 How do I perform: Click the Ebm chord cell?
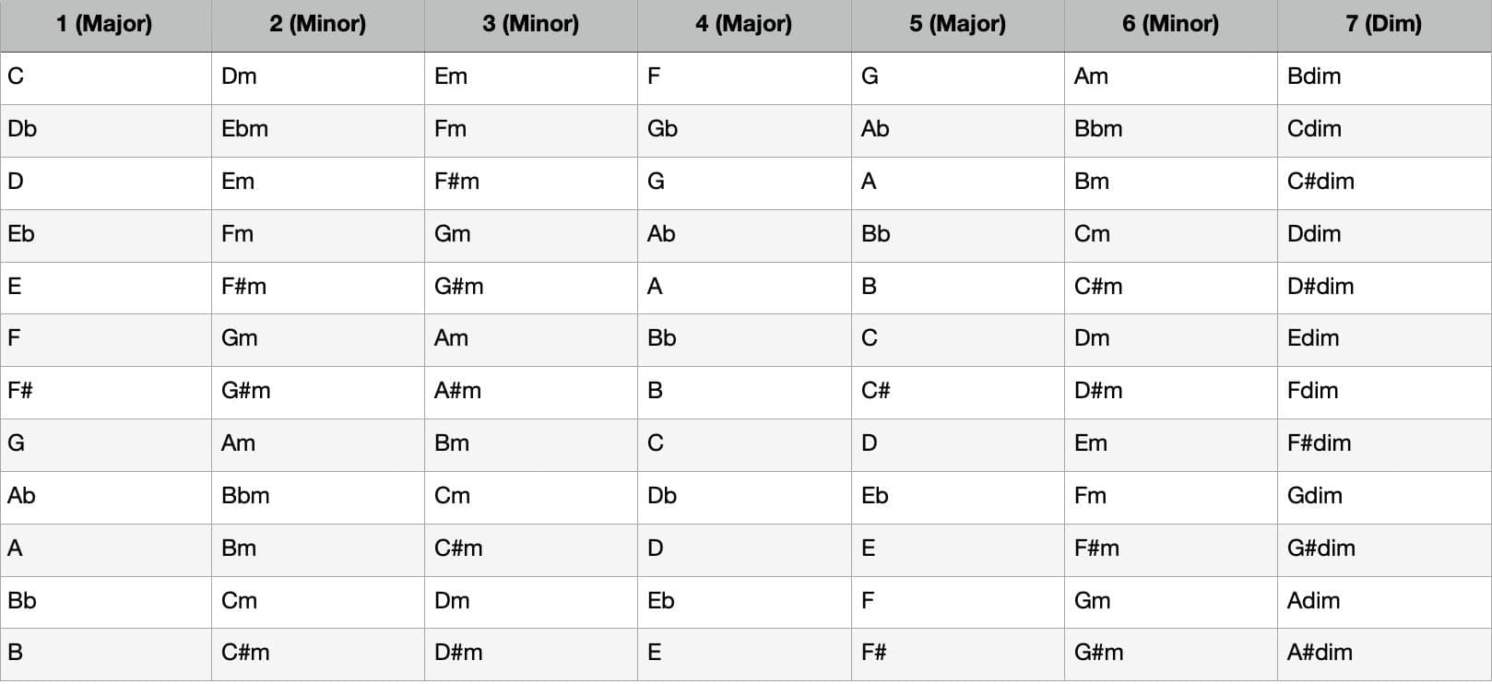pyautogui.click(x=244, y=129)
